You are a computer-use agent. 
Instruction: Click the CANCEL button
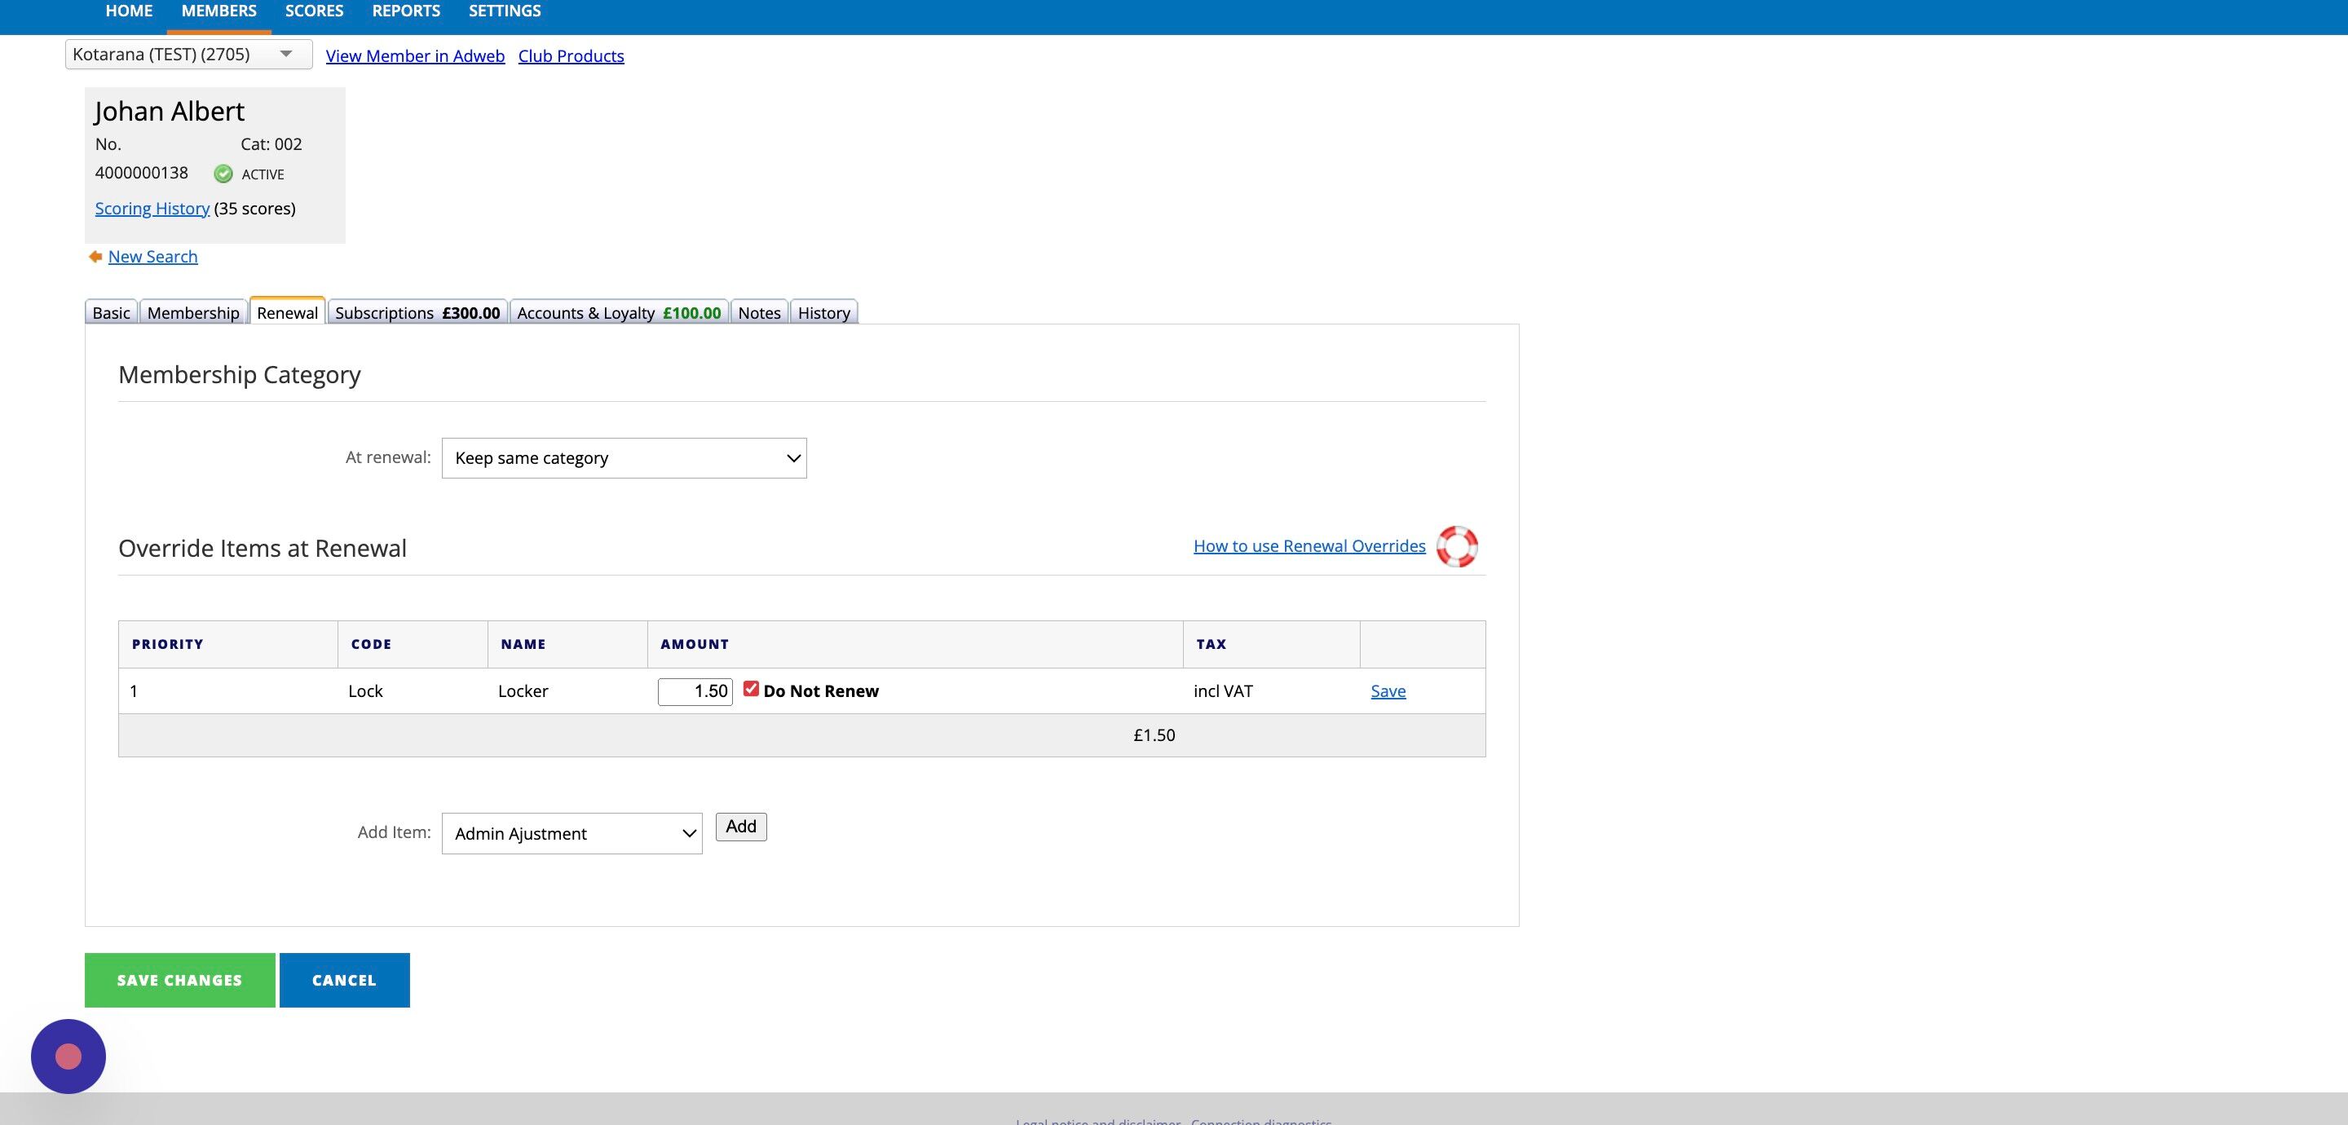(x=345, y=980)
